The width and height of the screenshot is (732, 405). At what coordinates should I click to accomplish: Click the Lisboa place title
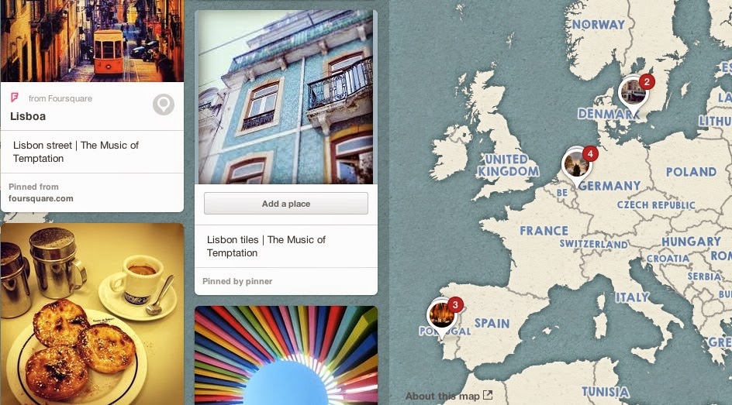[28, 116]
